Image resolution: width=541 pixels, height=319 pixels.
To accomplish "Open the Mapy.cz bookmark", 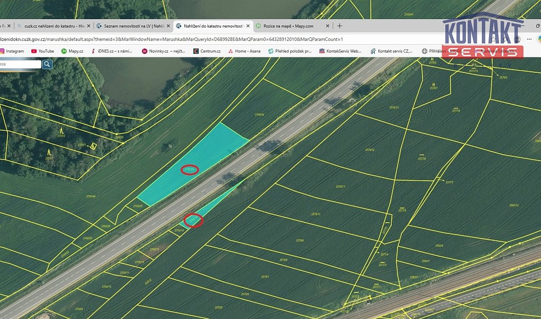I will point(72,51).
